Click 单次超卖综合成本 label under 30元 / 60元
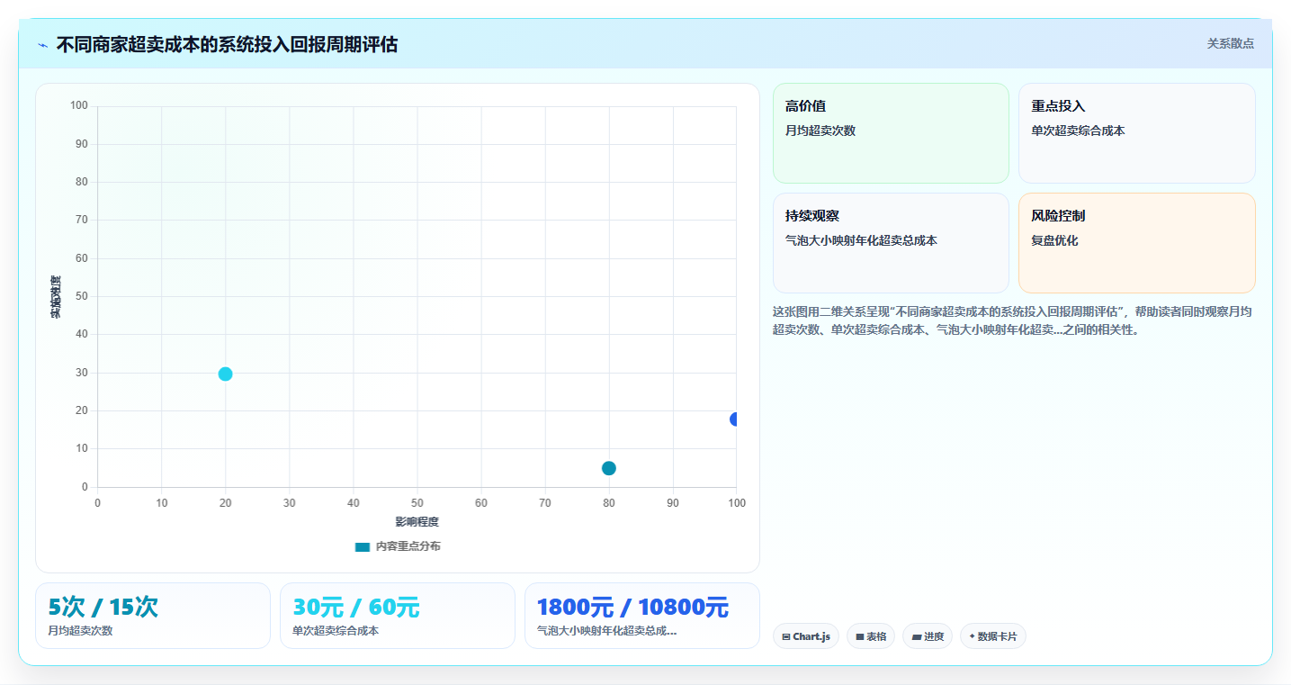 [336, 631]
